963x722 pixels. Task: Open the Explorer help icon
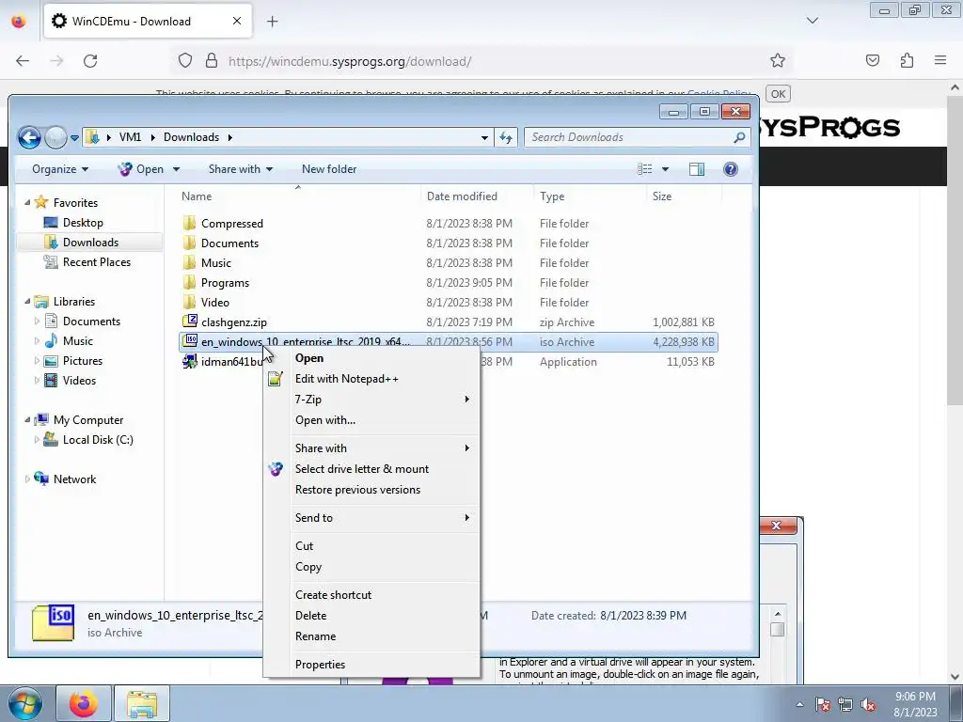(730, 169)
